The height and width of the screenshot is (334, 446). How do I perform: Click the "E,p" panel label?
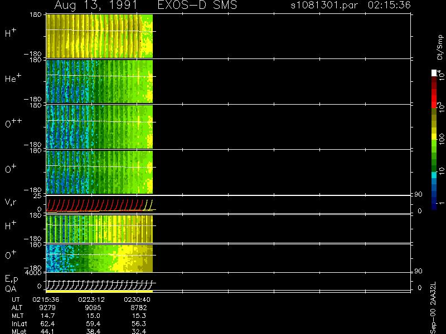pyautogui.click(x=12, y=279)
